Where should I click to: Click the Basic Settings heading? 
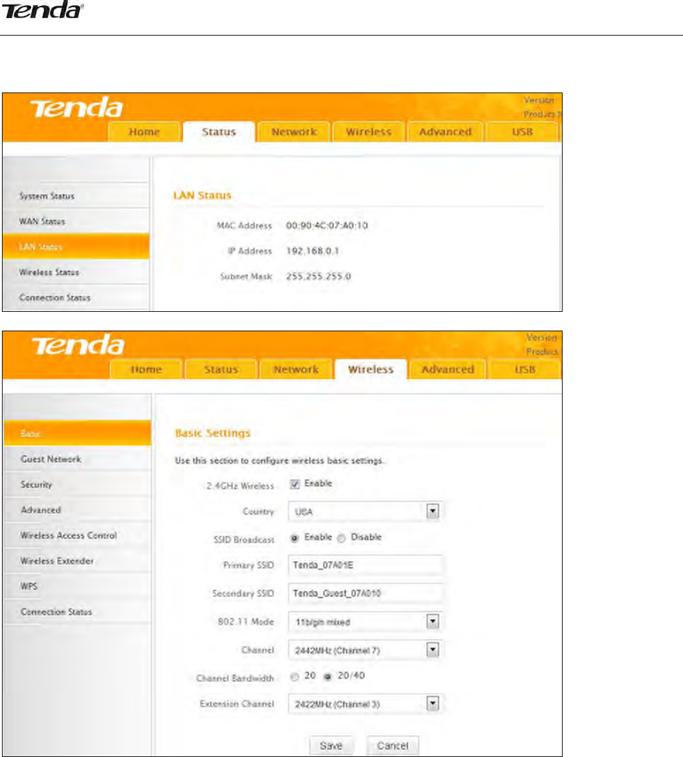(x=213, y=433)
